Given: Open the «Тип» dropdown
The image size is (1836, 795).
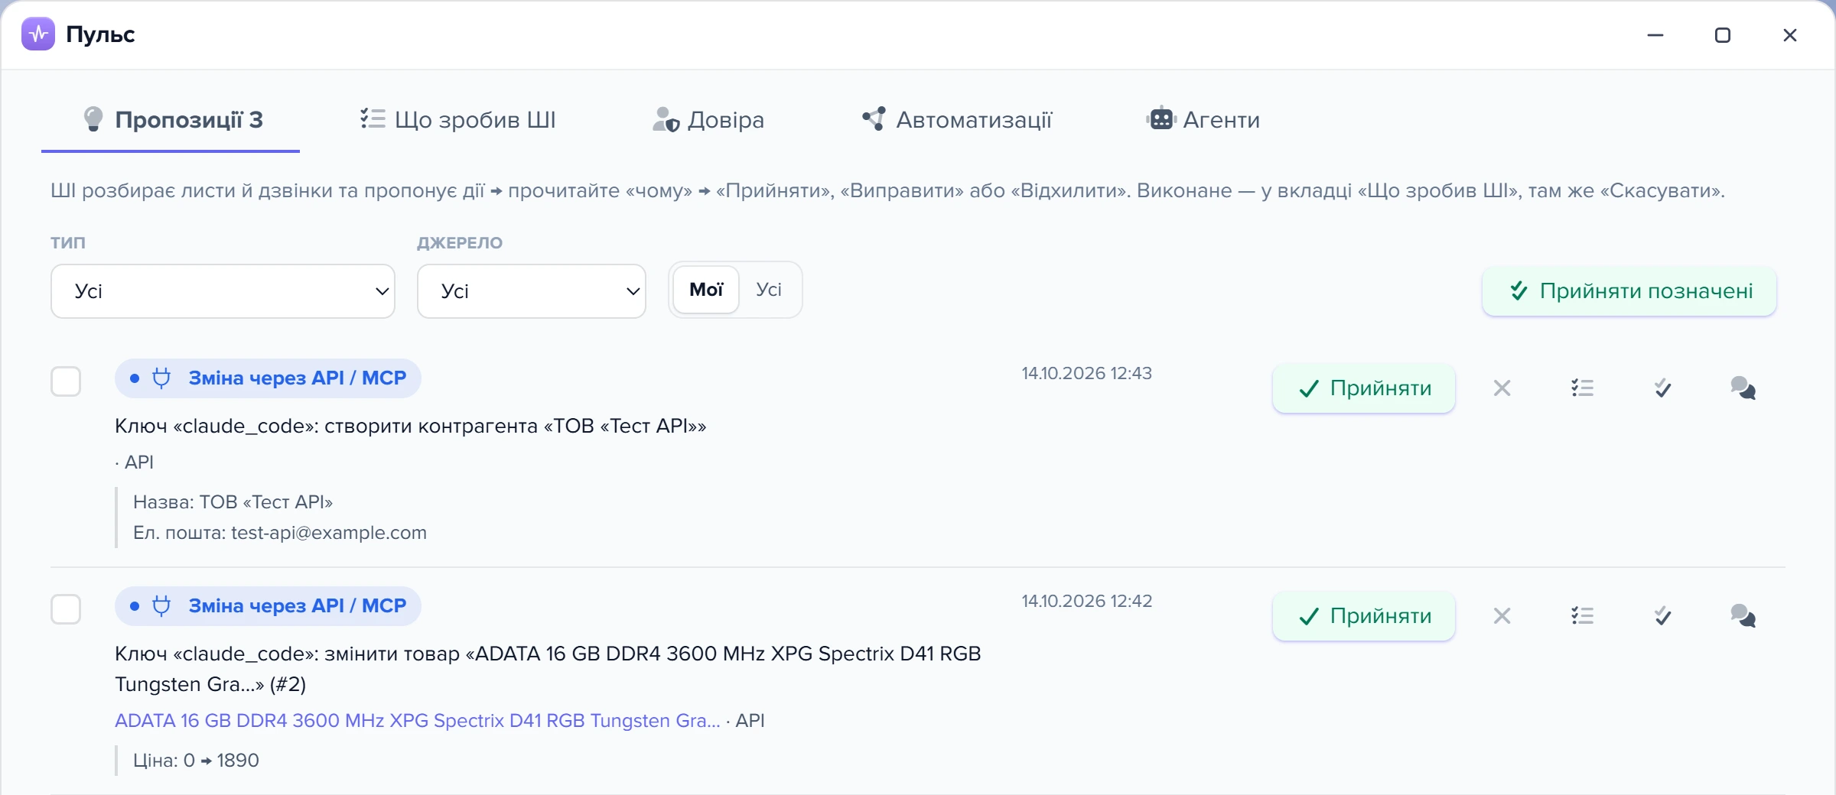Looking at the screenshot, I should tap(223, 291).
